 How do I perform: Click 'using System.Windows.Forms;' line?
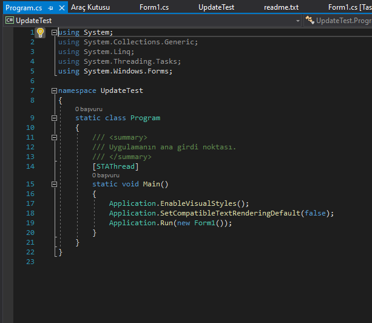click(115, 71)
